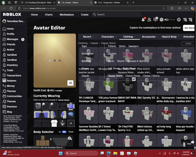This screenshot has height=157, width=196.
Task: Open Windows Start button
Action: (x=61, y=153)
